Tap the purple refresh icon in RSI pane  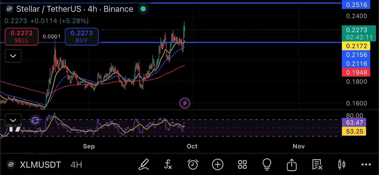click(35, 120)
